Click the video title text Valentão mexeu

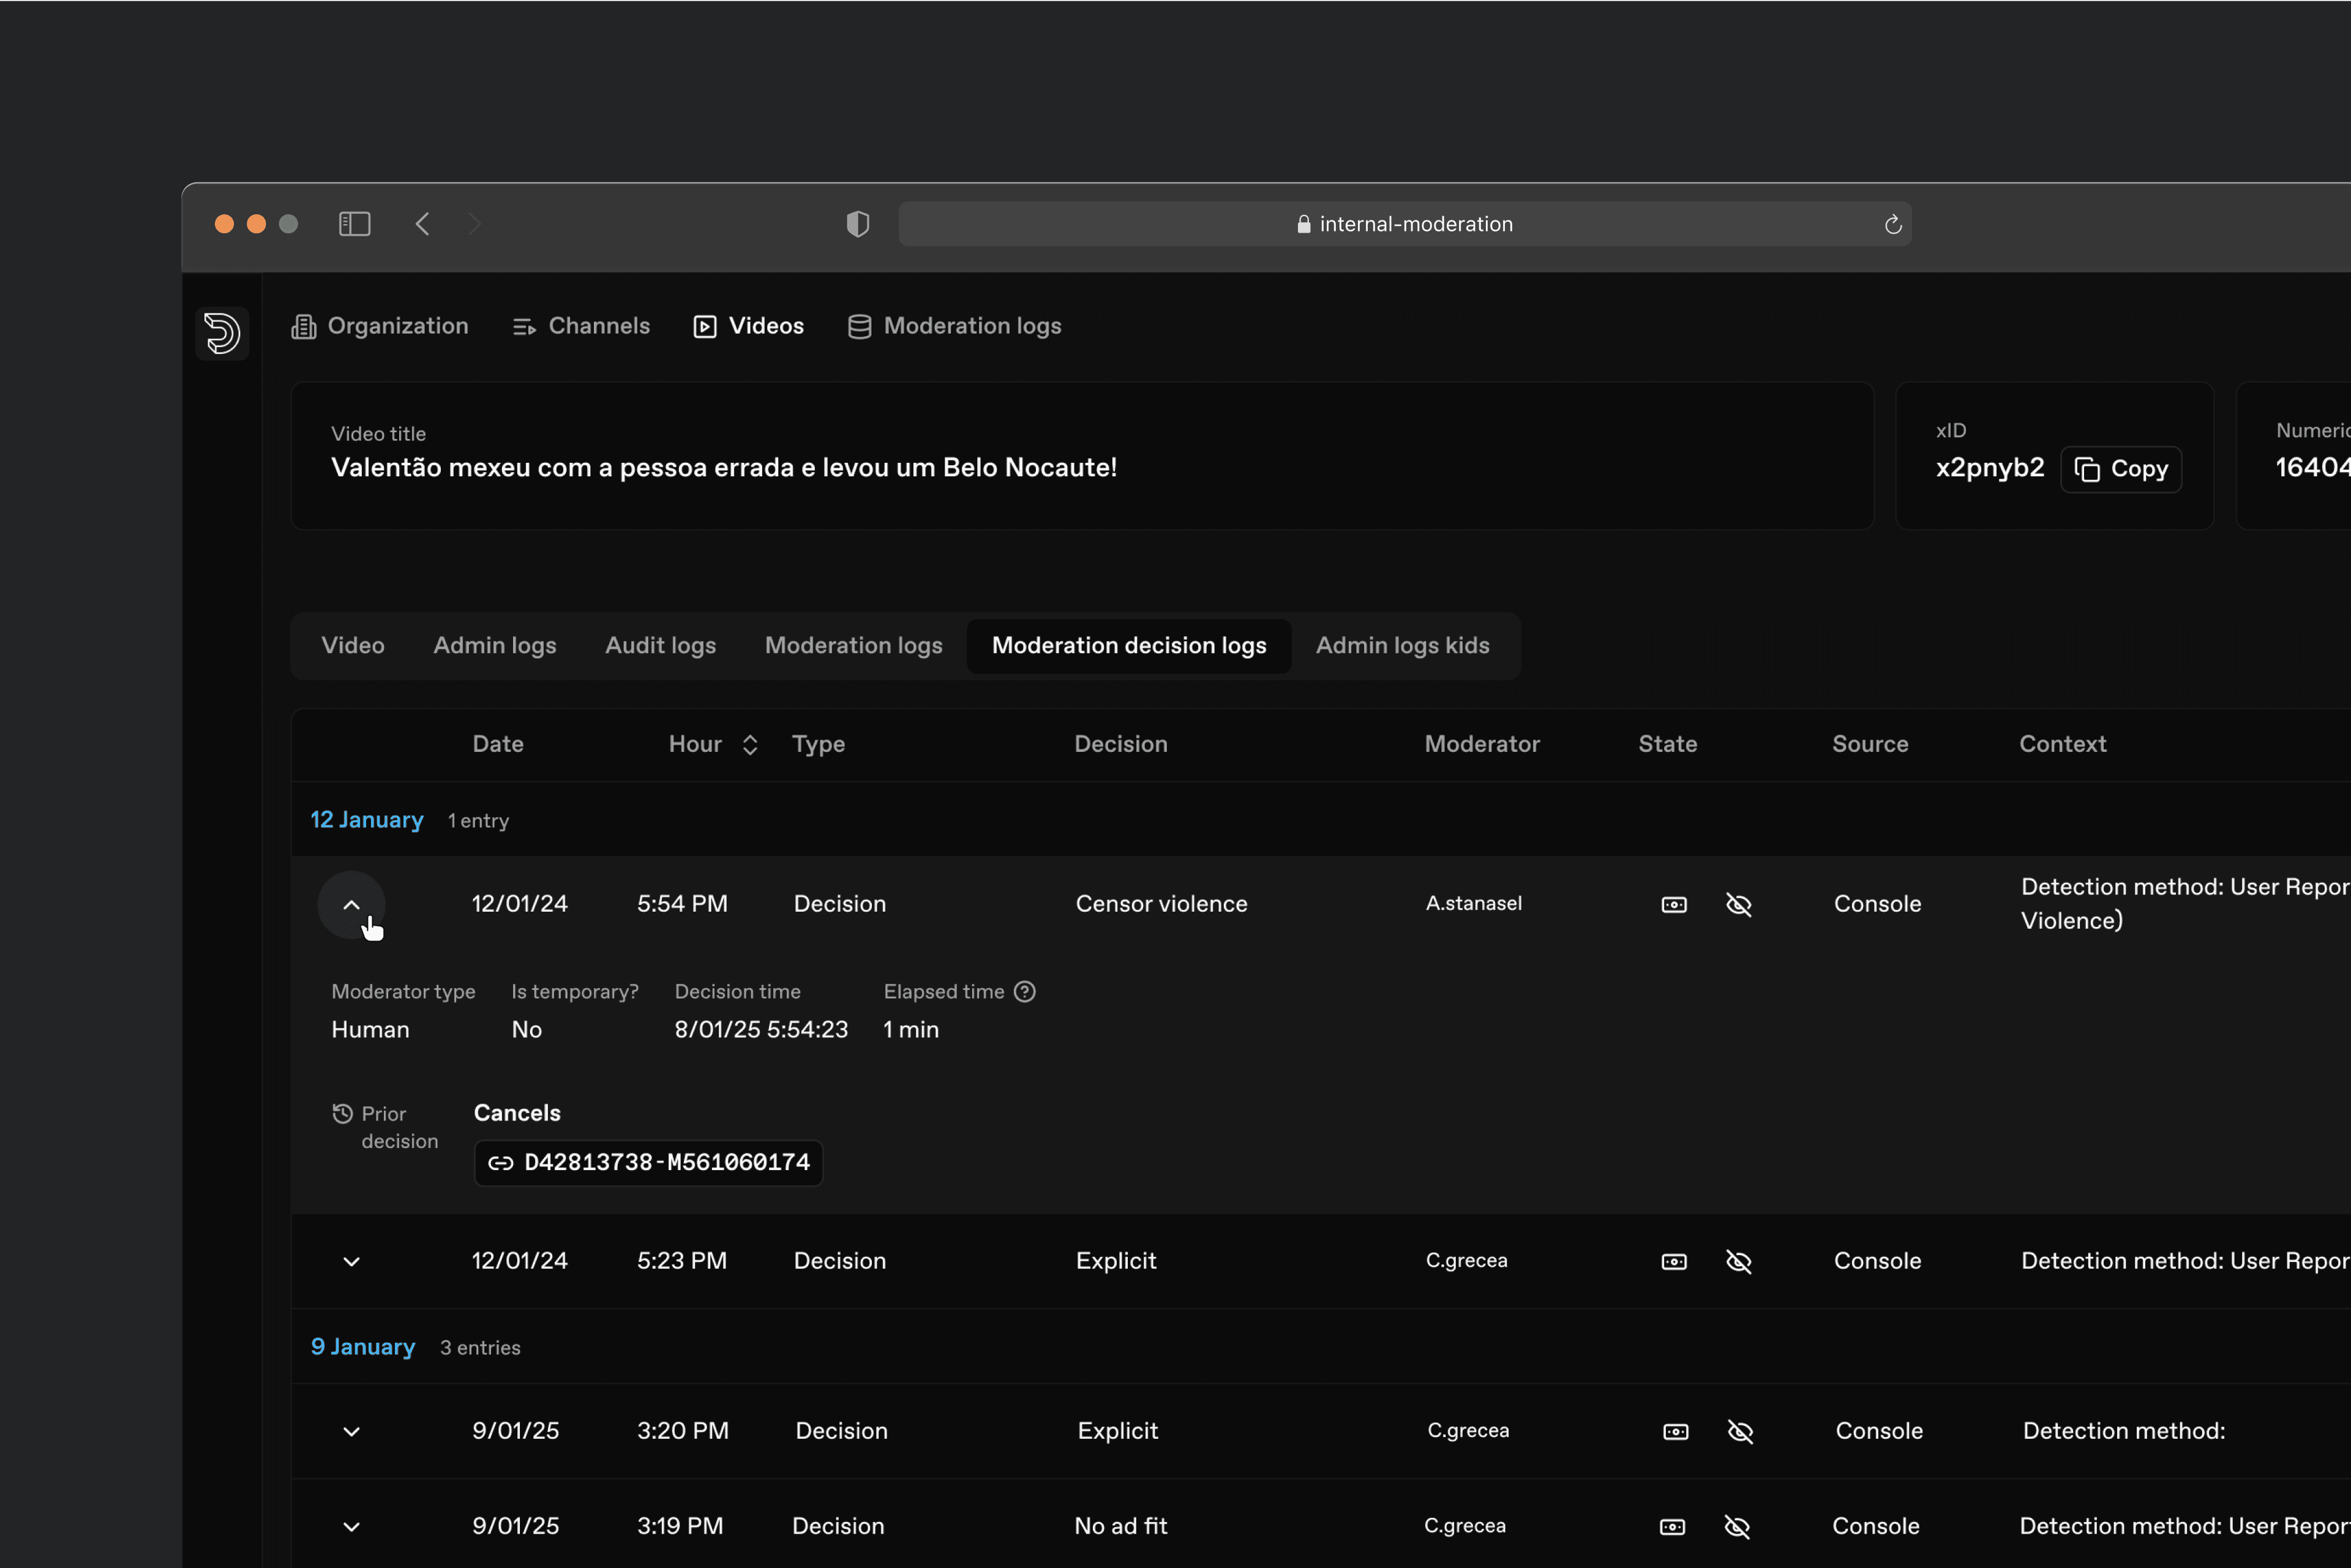coord(724,468)
